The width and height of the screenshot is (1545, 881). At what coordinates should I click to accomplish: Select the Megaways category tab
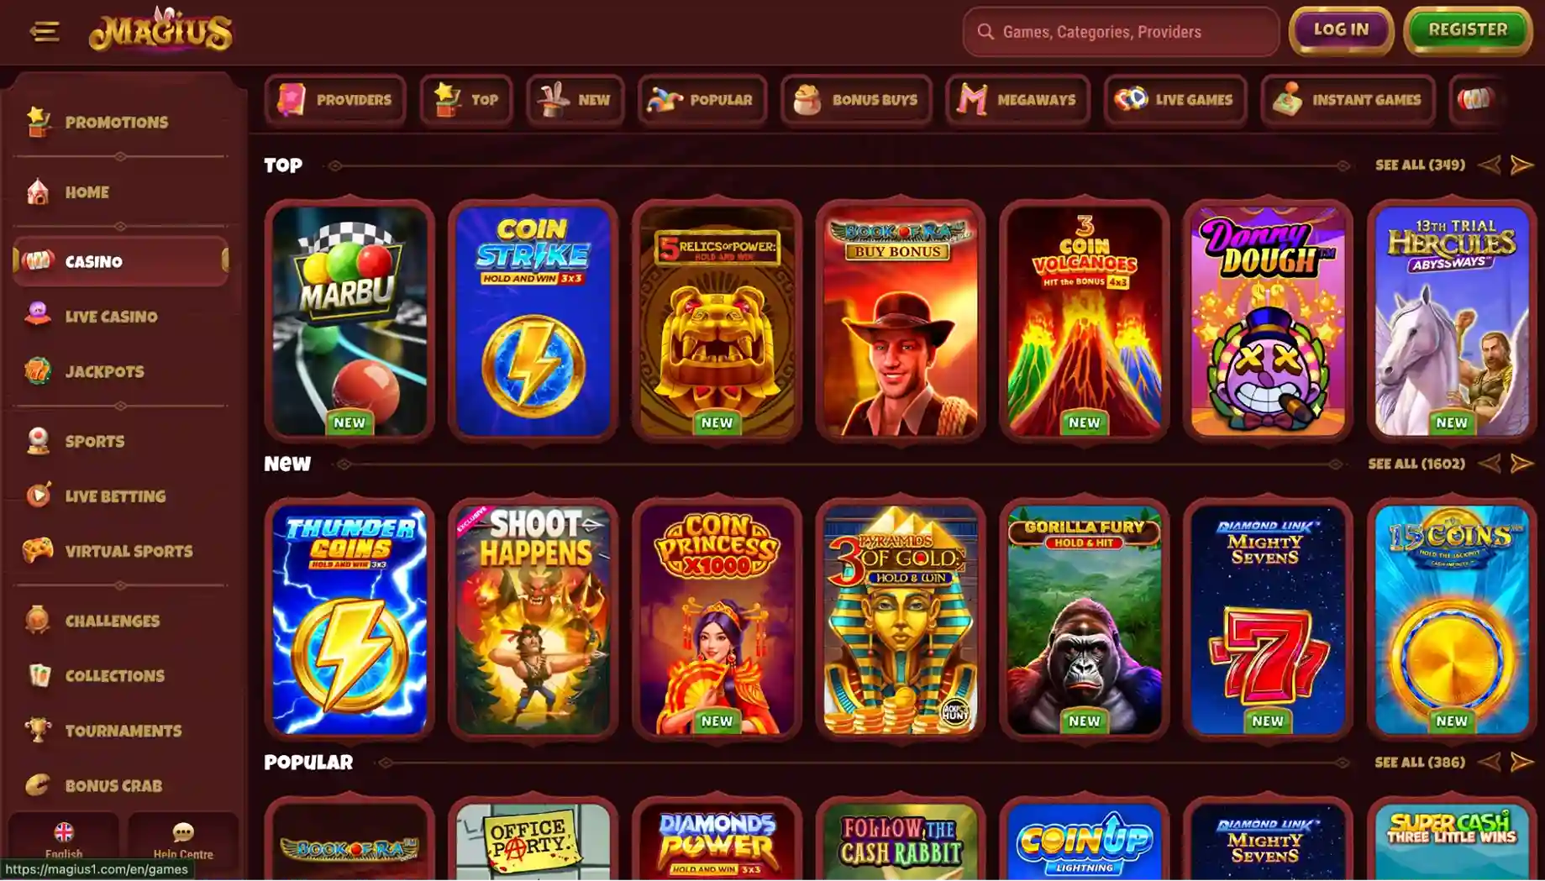point(1017,100)
